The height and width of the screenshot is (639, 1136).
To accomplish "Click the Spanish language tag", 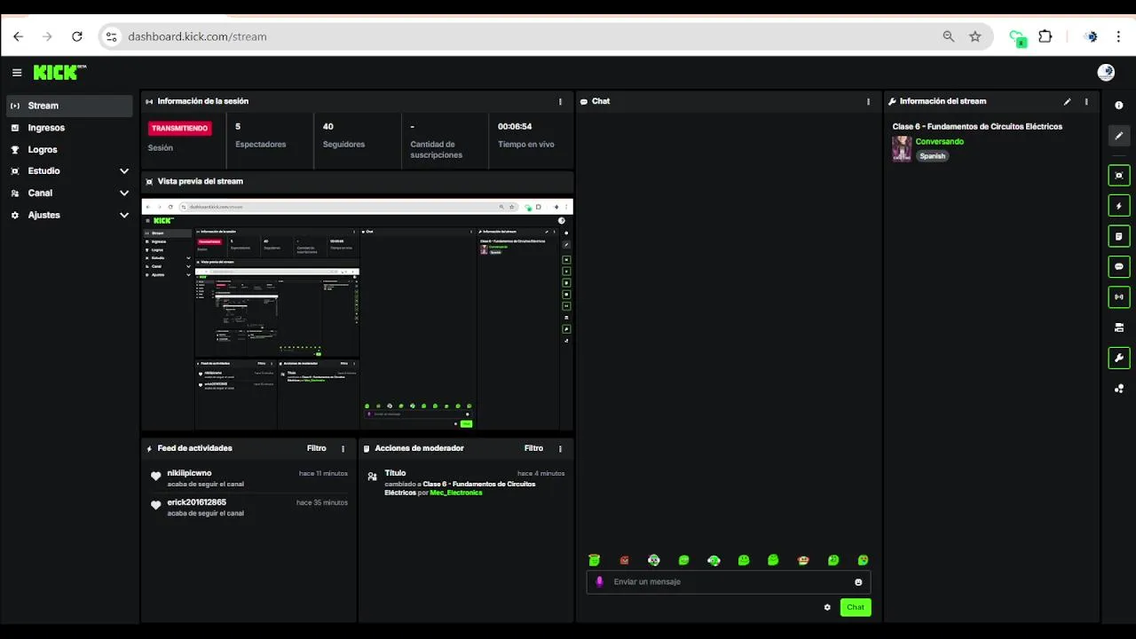I will click(932, 156).
